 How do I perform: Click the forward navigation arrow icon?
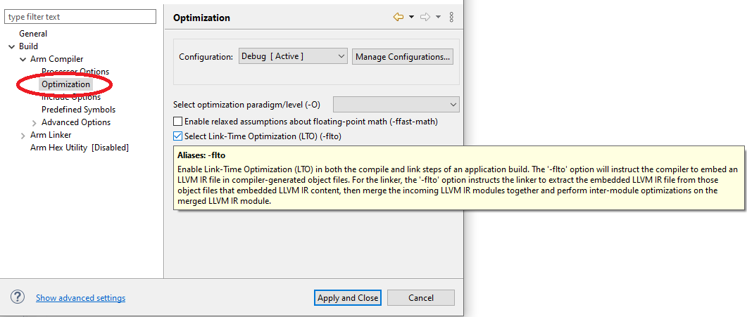425,17
